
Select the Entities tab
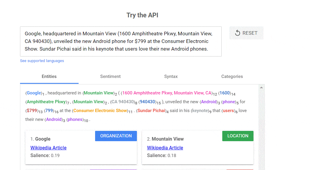pyautogui.click(x=49, y=76)
